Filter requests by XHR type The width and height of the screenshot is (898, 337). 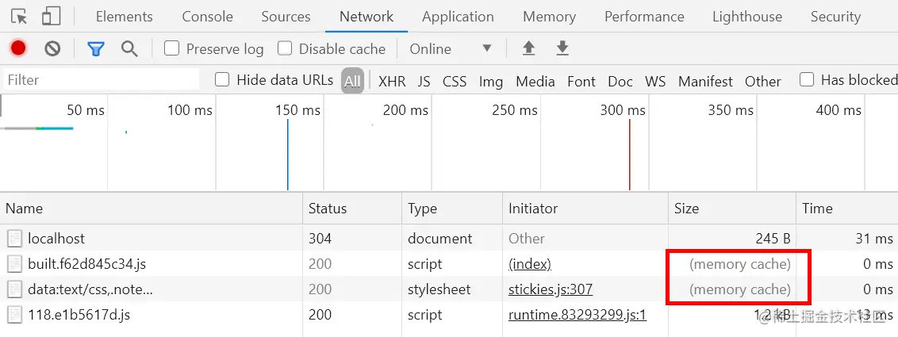392,81
